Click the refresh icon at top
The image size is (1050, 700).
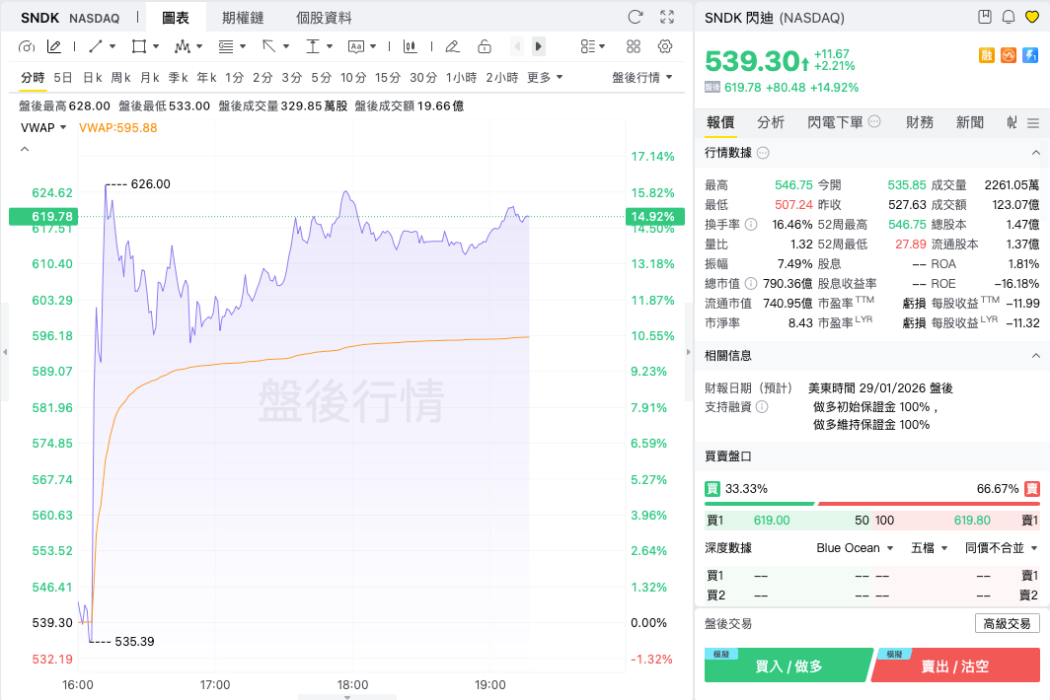(635, 17)
